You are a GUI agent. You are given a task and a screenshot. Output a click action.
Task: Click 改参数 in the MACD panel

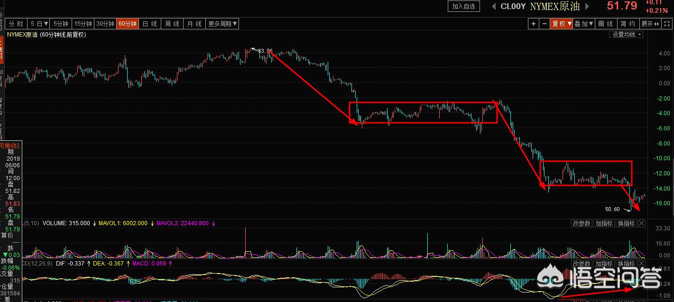click(x=582, y=264)
